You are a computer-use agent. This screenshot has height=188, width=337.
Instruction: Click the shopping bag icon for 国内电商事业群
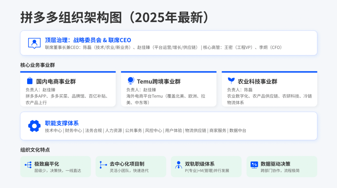coord(30,81)
